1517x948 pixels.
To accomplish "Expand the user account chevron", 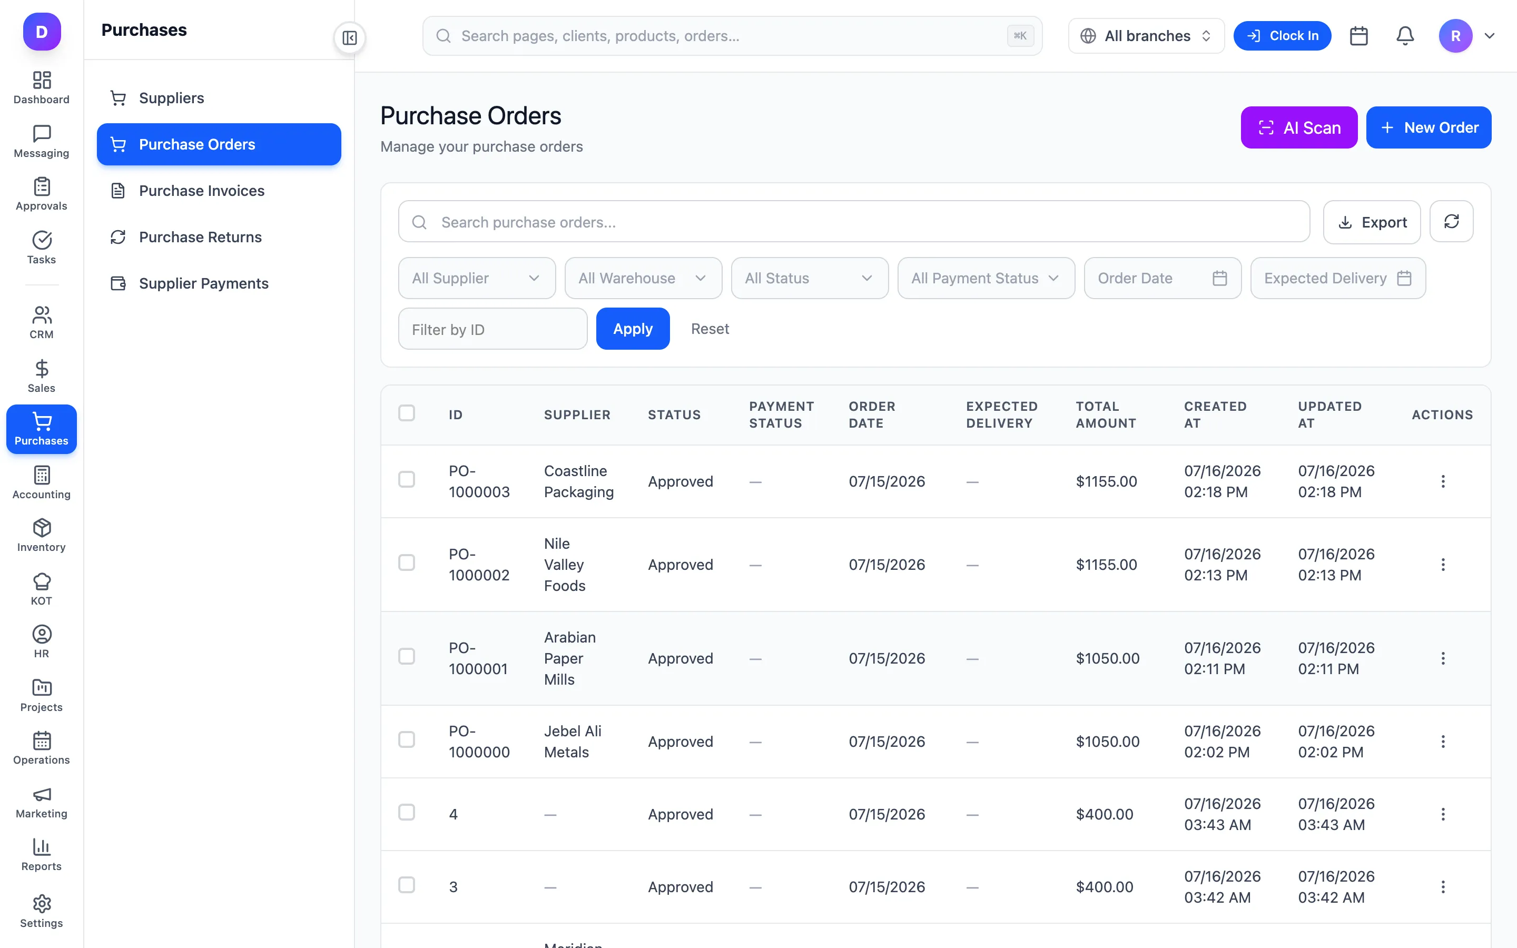I will (x=1490, y=36).
